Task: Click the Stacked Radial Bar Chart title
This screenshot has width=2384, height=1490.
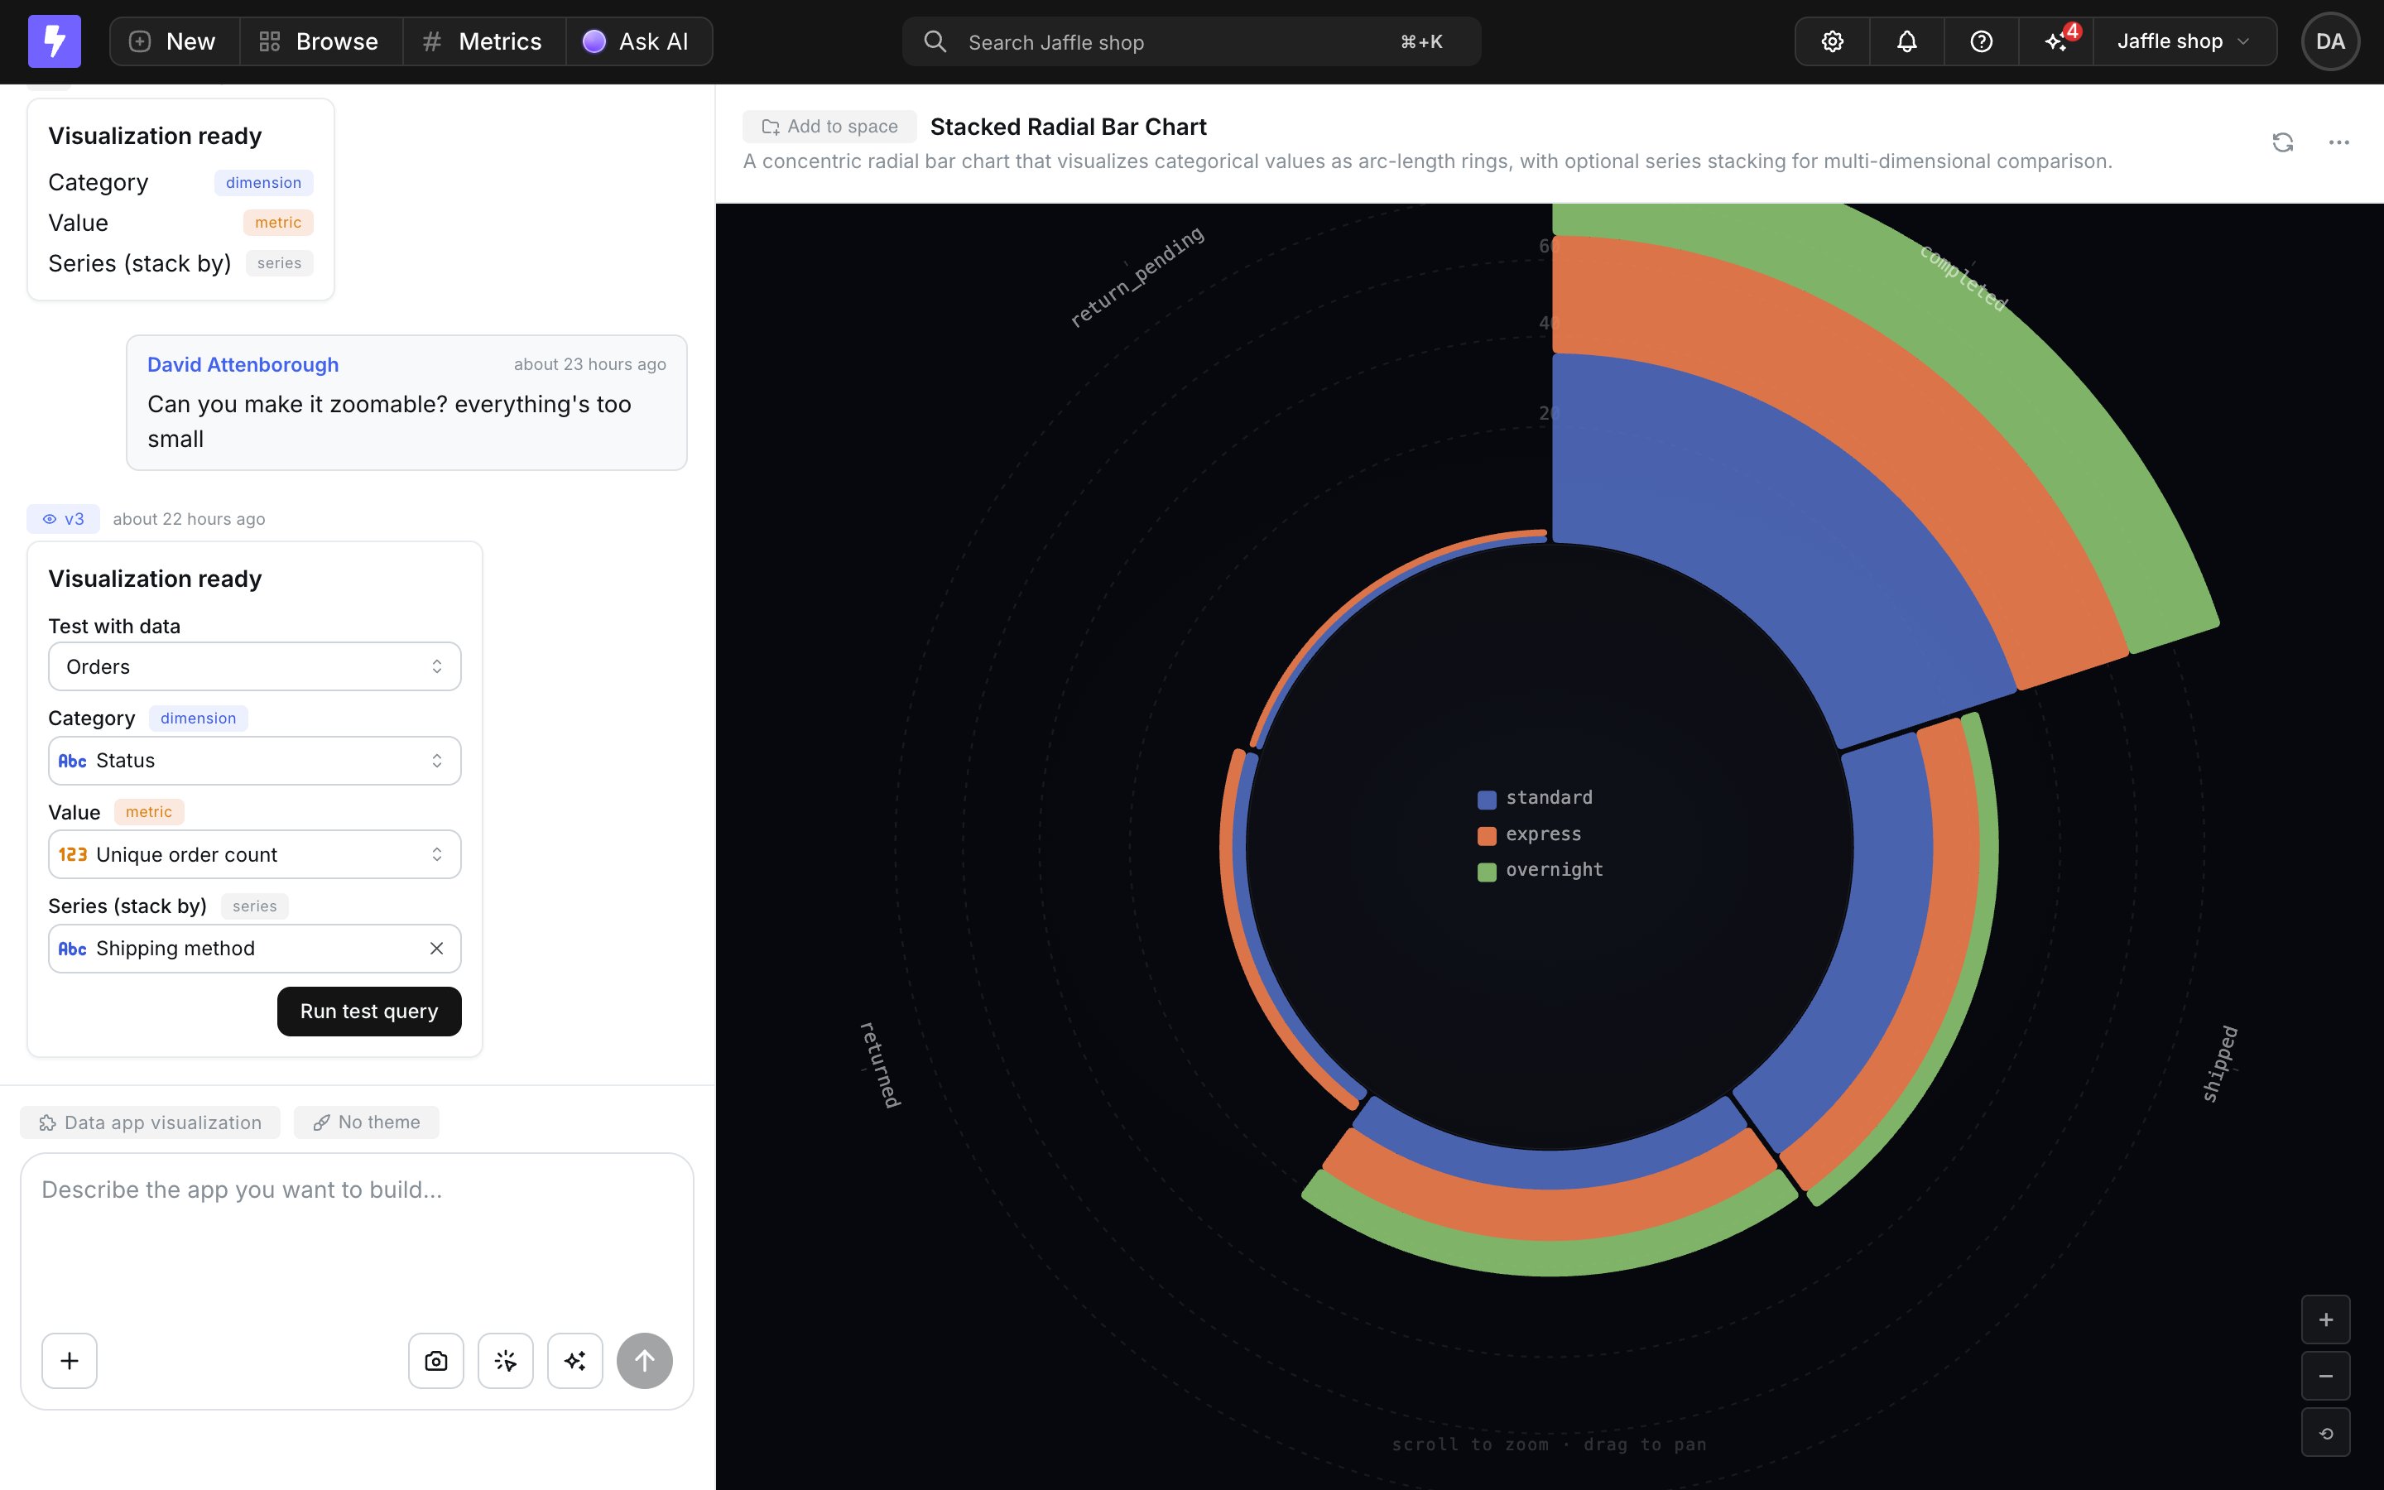Action: click(x=1068, y=126)
